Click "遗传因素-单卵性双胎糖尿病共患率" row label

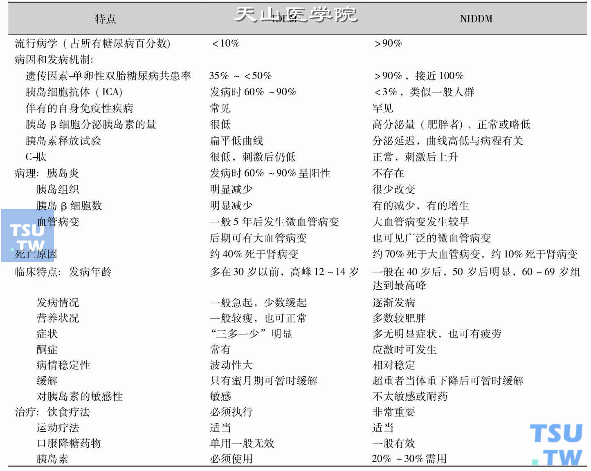point(108,76)
